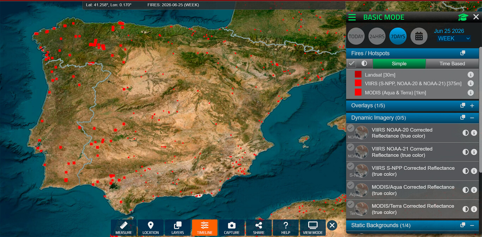Screen dimensions: 482x237
Task: Select the 24HRS time range
Action: pyautogui.click(x=377, y=36)
